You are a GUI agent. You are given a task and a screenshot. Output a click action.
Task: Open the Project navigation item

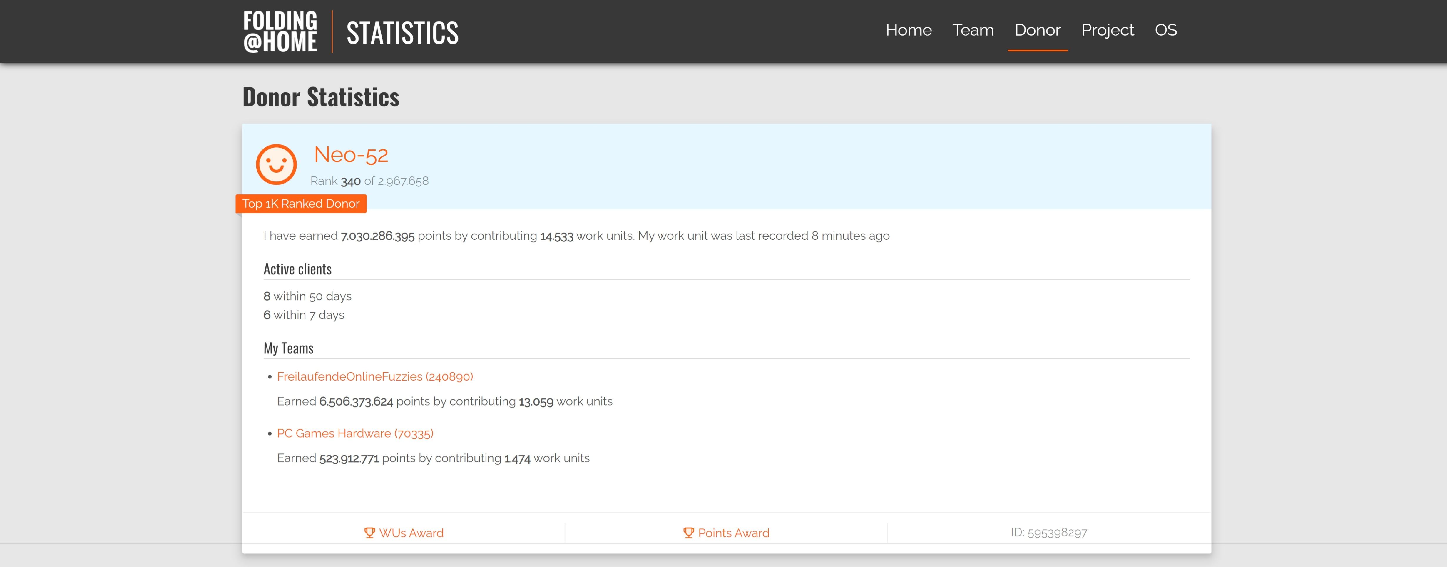coord(1107,30)
